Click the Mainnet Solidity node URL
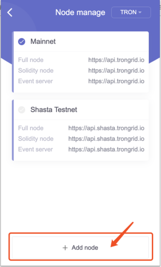Screen dimensions: 161x267 (116, 71)
